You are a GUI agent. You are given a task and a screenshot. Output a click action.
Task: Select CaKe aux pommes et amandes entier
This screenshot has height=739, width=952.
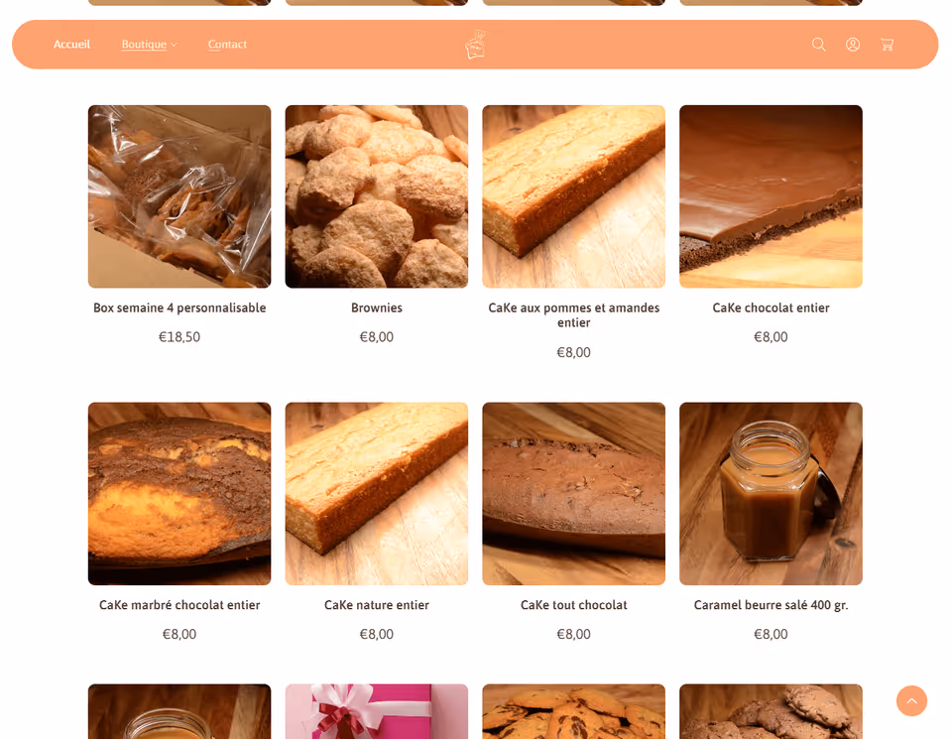point(574,315)
